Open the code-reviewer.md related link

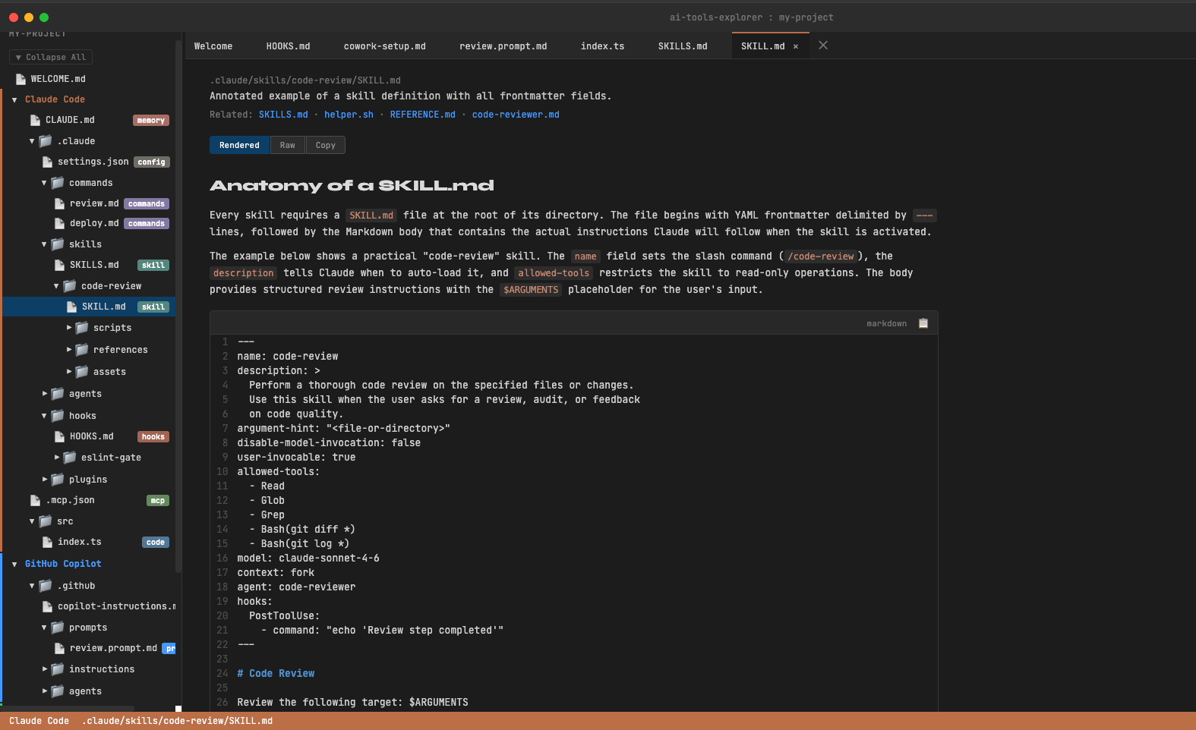516,115
